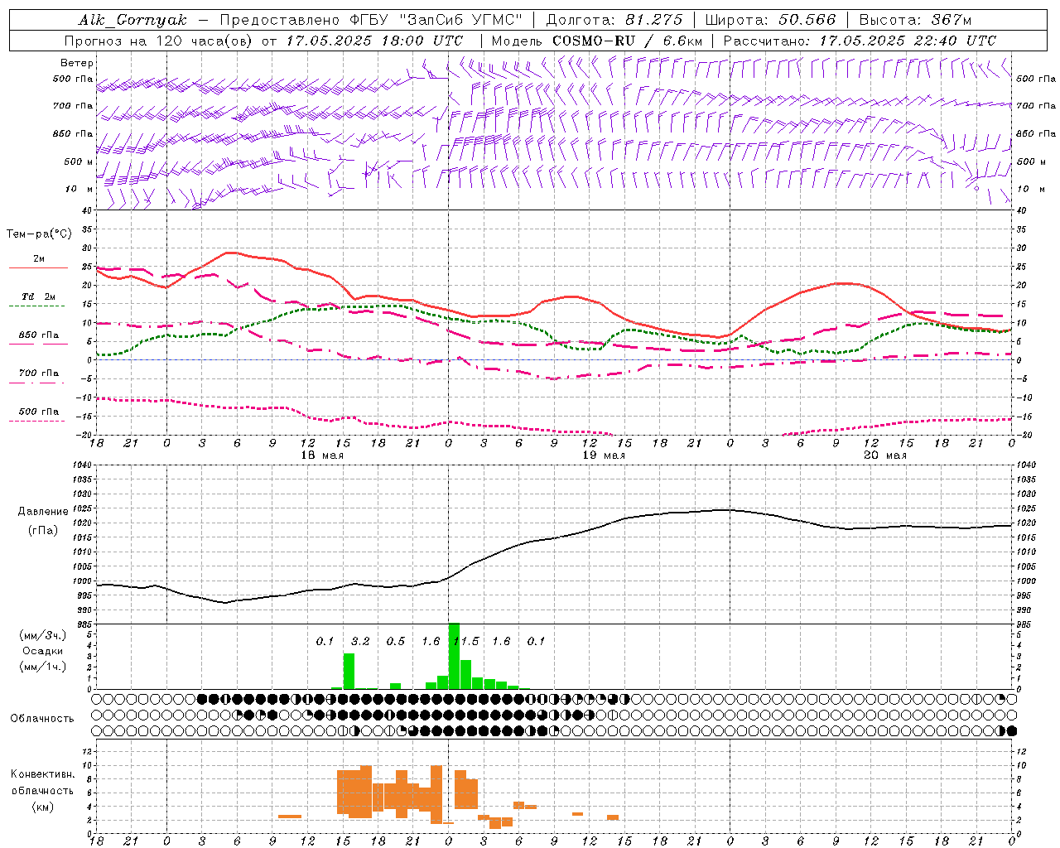Click the (мм/3ч.) unit label
The image size is (1060, 848).
[42, 635]
